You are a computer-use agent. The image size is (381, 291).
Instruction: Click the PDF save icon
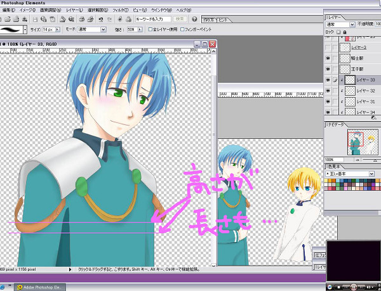click(53, 19)
